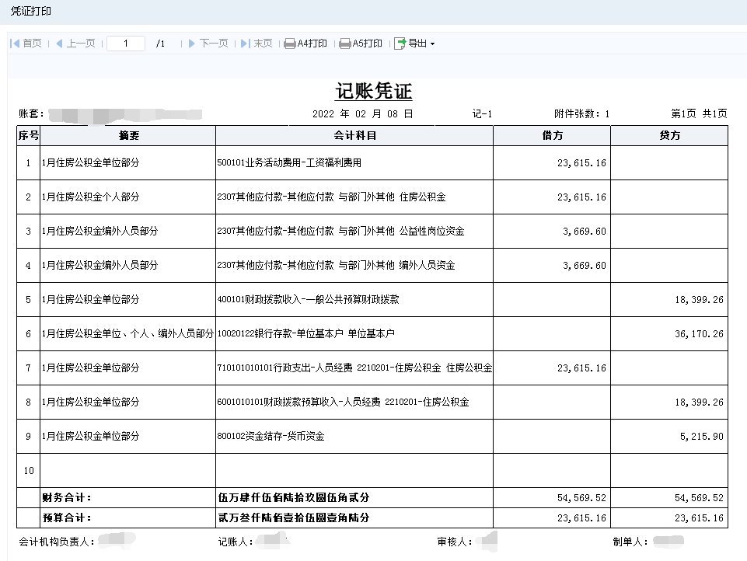Expand the 导出 dropdown arrow
The height and width of the screenshot is (561, 747).
pyautogui.click(x=432, y=44)
